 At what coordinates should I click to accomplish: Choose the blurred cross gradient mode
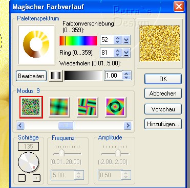[x=59, y=107]
